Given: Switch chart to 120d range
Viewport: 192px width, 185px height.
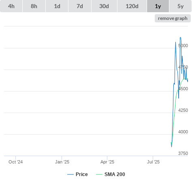Looking at the screenshot, I should coord(132,6).
